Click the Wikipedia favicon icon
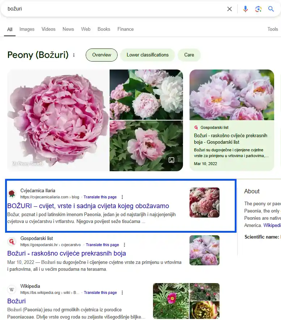This screenshot has width=281, height=320. pos(12,289)
